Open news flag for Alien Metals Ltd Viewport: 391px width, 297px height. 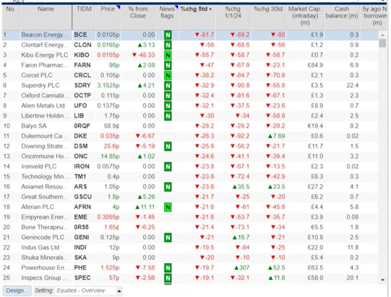pos(168,106)
